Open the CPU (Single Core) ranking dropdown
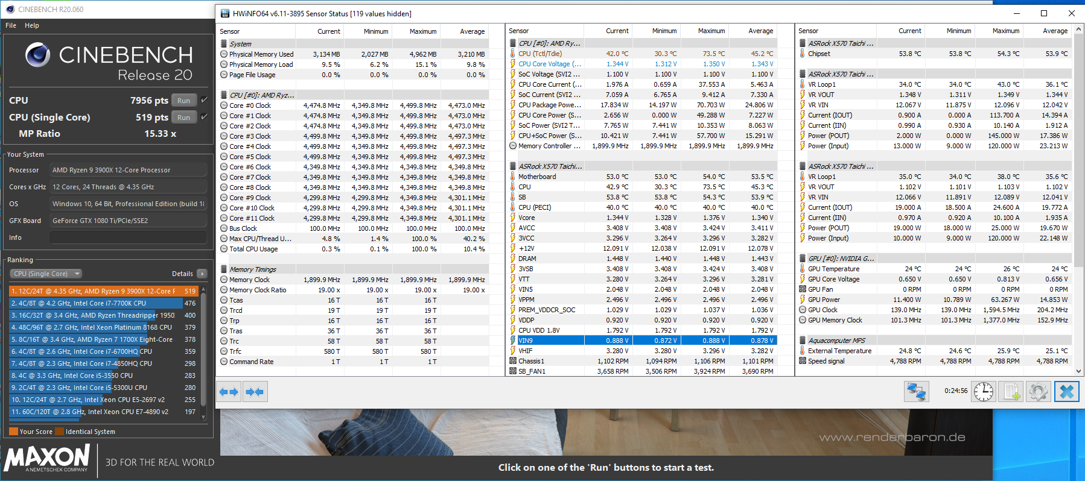The height and width of the screenshot is (481, 1085). coord(46,274)
